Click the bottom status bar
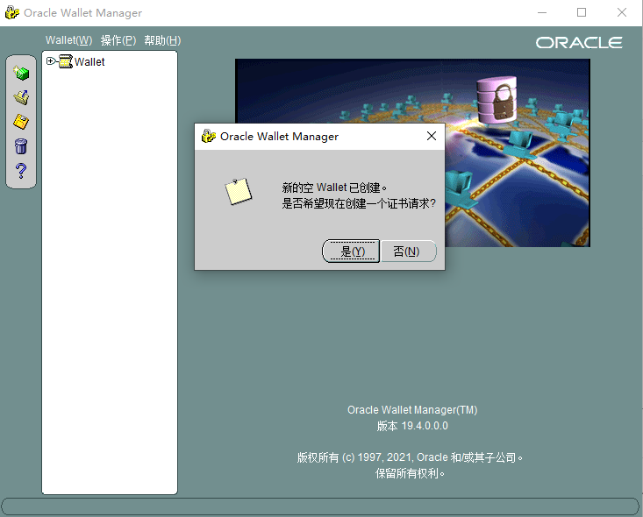Screen dimensions: 643x517 pos(320,506)
